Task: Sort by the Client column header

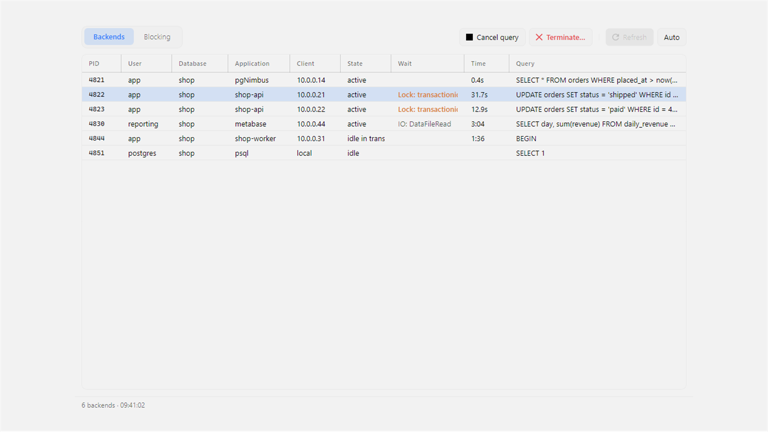Action: point(315,64)
